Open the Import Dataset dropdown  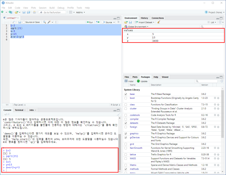tap(145, 22)
